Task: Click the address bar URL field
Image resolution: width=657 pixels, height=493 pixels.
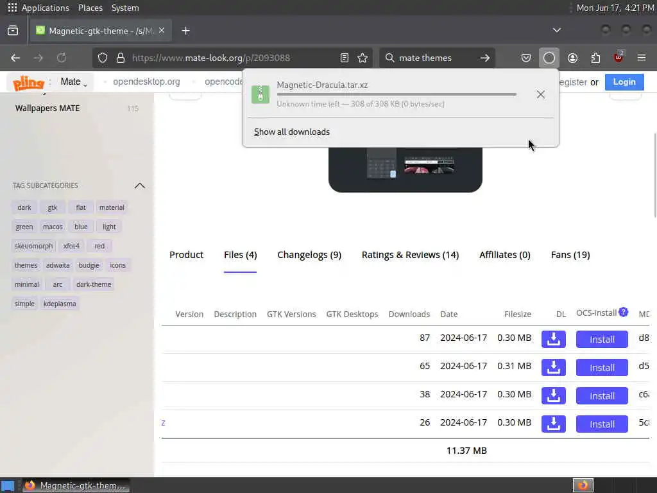Action: 233,58
